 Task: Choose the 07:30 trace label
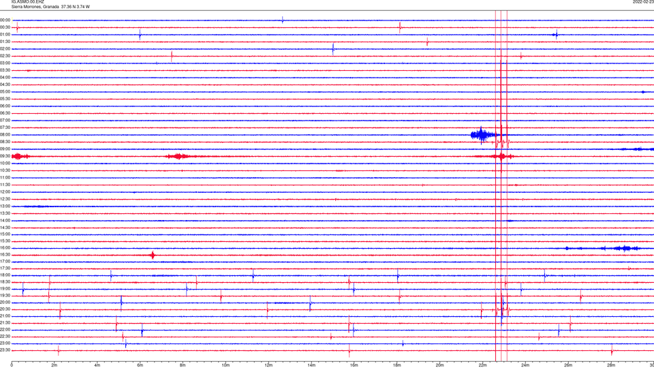(5, 127)
